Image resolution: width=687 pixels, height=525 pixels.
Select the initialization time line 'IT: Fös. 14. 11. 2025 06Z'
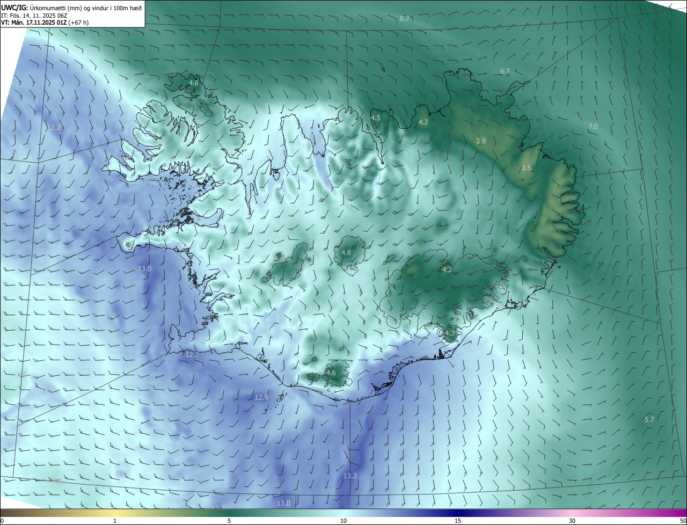(34, 16)
